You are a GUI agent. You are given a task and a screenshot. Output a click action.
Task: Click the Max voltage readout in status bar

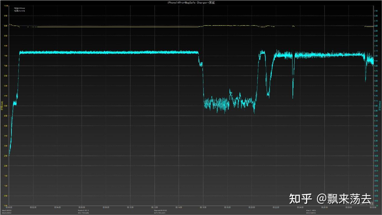7,210
